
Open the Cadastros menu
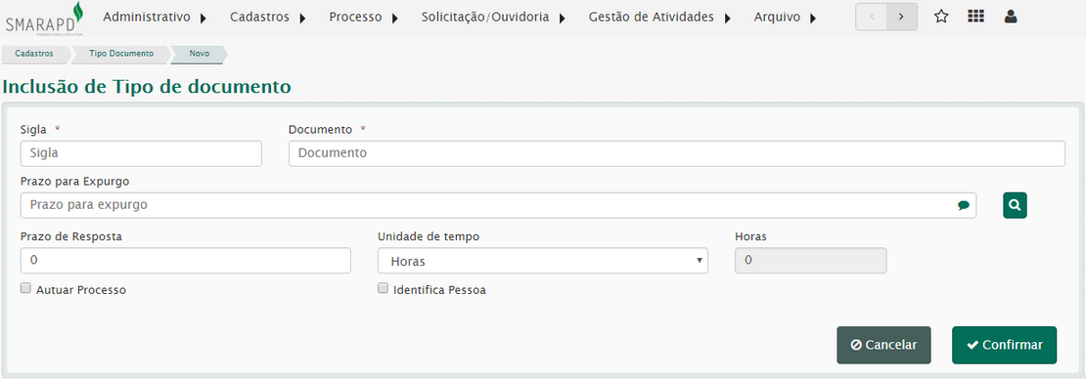click(268, 18)
